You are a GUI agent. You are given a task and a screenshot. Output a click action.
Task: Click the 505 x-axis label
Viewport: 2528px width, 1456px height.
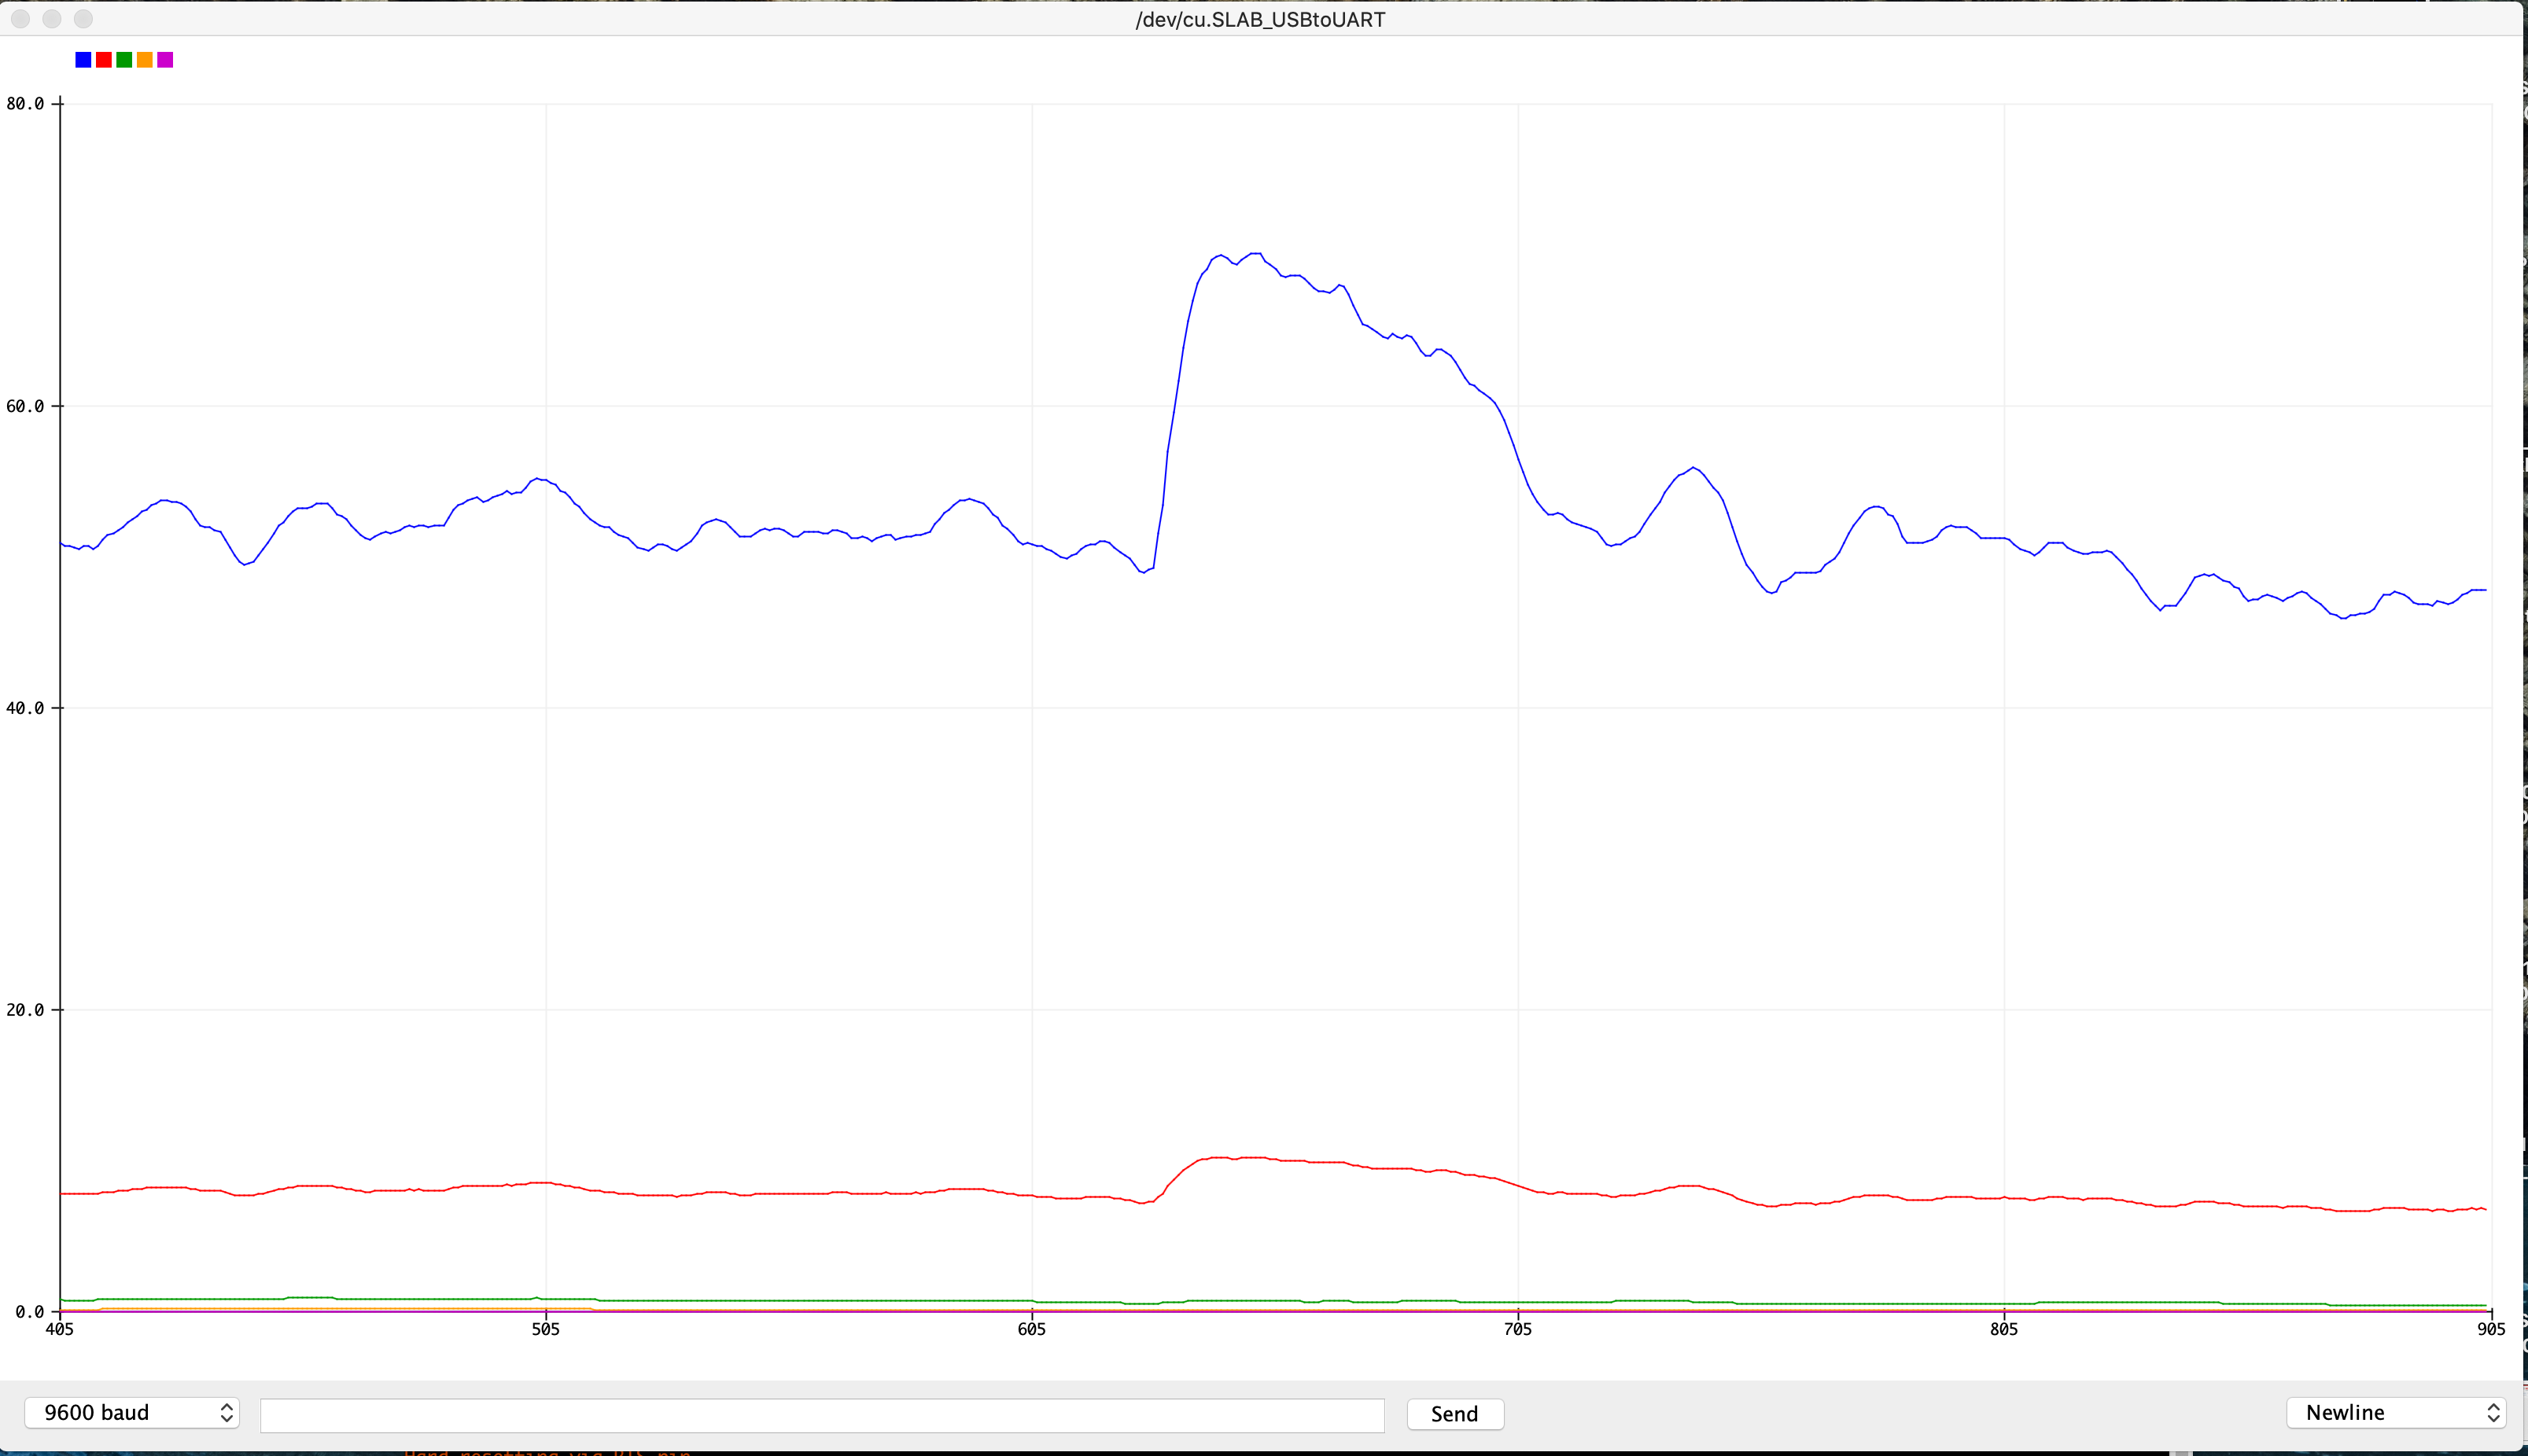[x=546, y=1329]
